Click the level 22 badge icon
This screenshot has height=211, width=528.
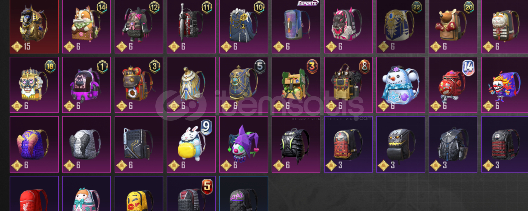pyautogui.click(x=416, y=7)
